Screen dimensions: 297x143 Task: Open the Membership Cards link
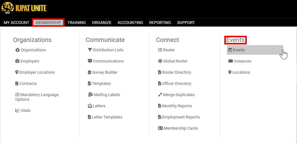pyautogui.click(x=181, y=128)
